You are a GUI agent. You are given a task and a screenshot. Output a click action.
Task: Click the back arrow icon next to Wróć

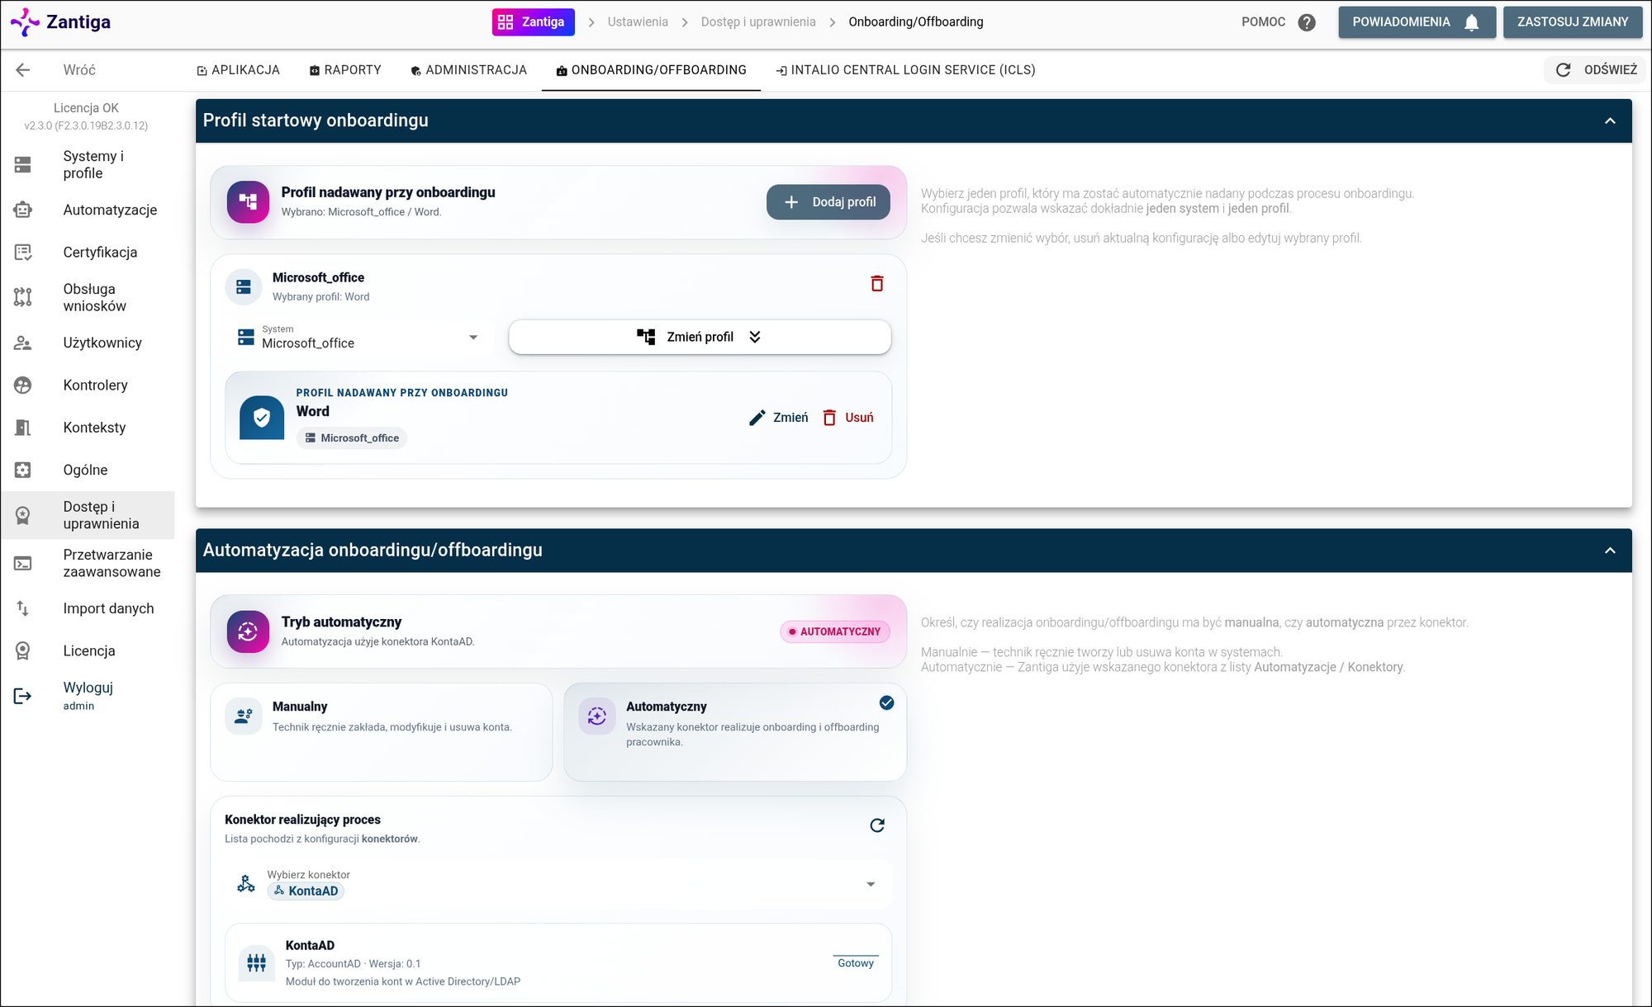click(23, 70)
